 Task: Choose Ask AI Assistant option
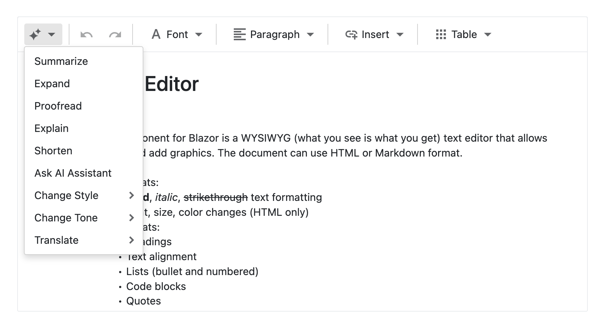73,173
